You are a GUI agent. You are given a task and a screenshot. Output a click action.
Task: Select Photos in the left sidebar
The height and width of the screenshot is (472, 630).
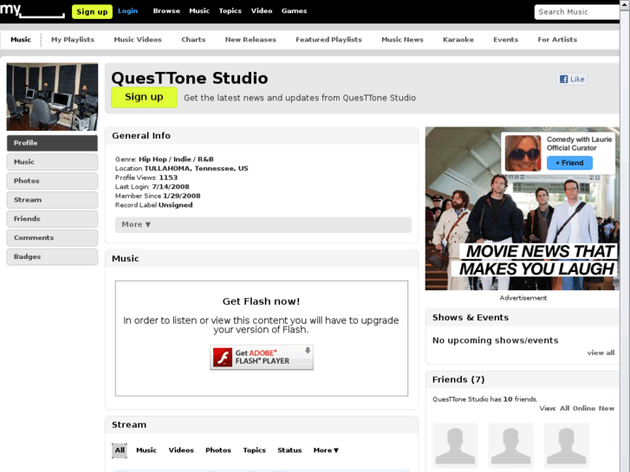[52, 181]
